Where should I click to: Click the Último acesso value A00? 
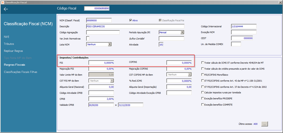point(255,124)
